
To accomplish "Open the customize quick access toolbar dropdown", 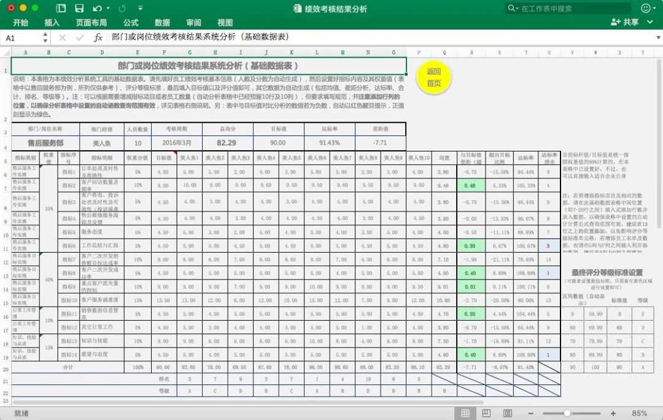I will coord(140,9).
